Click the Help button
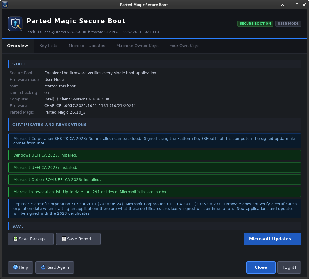The image size is (309, 279). tap(21, 267)
